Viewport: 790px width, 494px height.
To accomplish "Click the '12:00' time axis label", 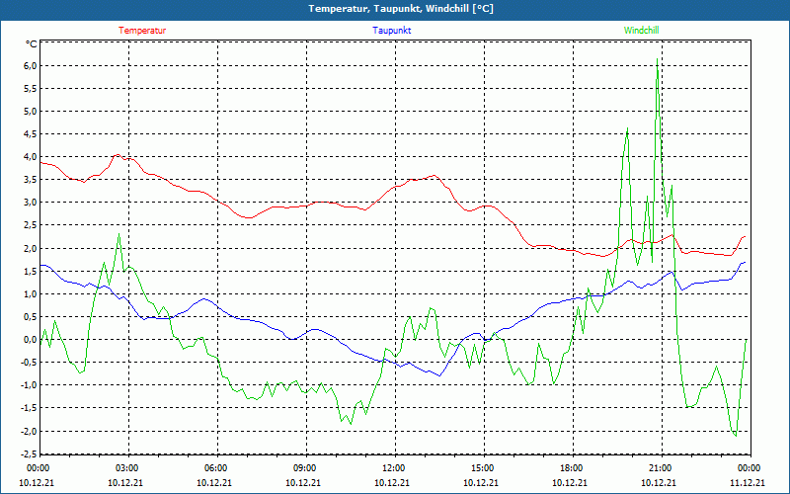I will click(x=393, y=467).
